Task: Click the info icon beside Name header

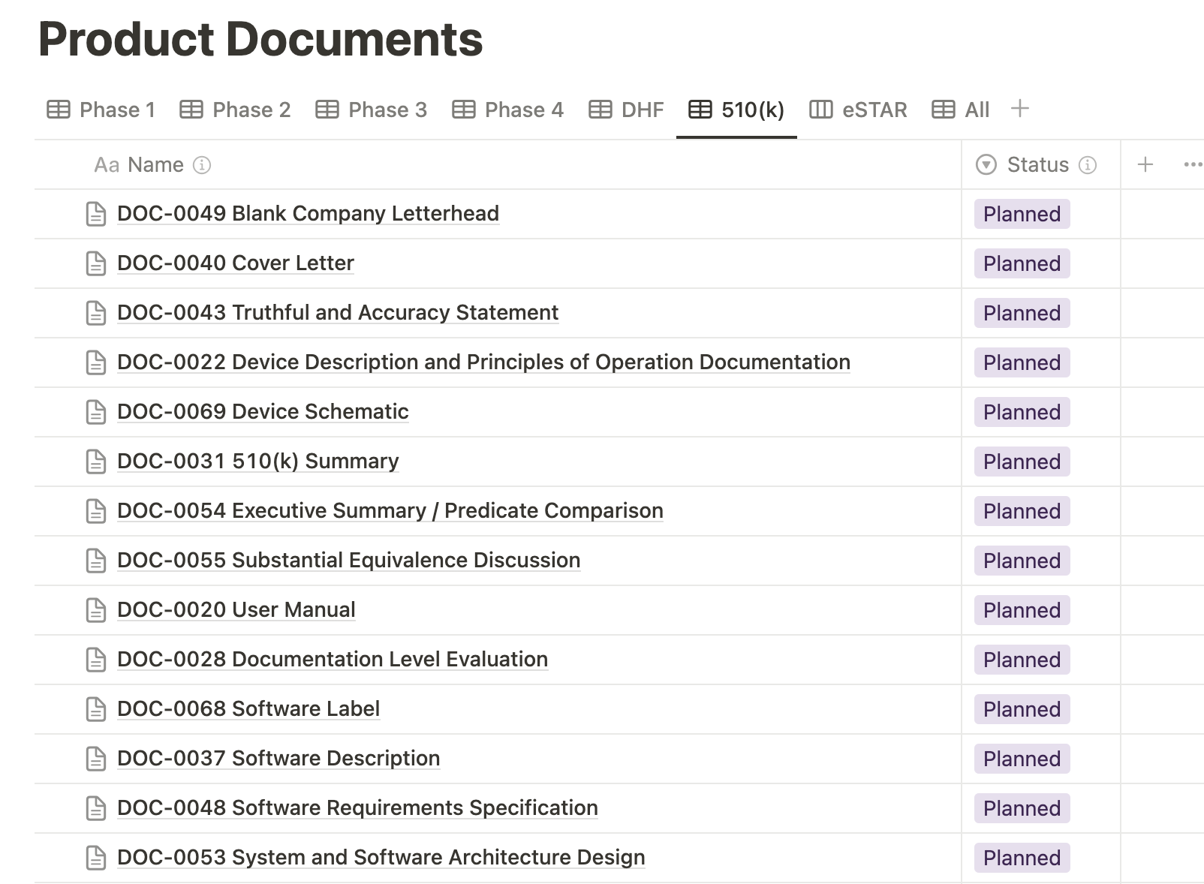Action: pos(202,165)
